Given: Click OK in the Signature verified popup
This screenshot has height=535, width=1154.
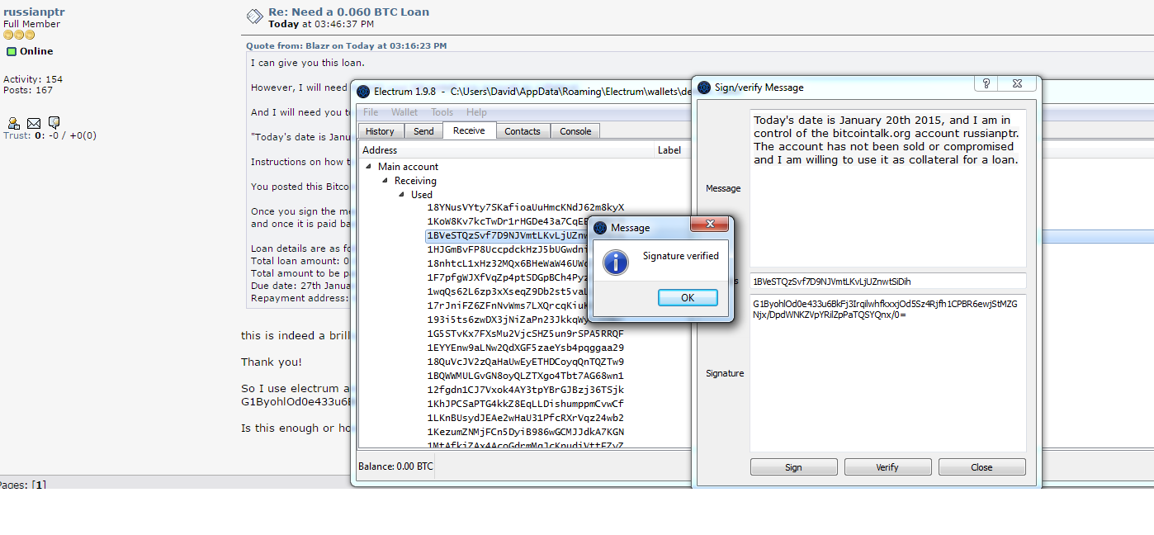Looking at the screenshot, I should [688, 298].
